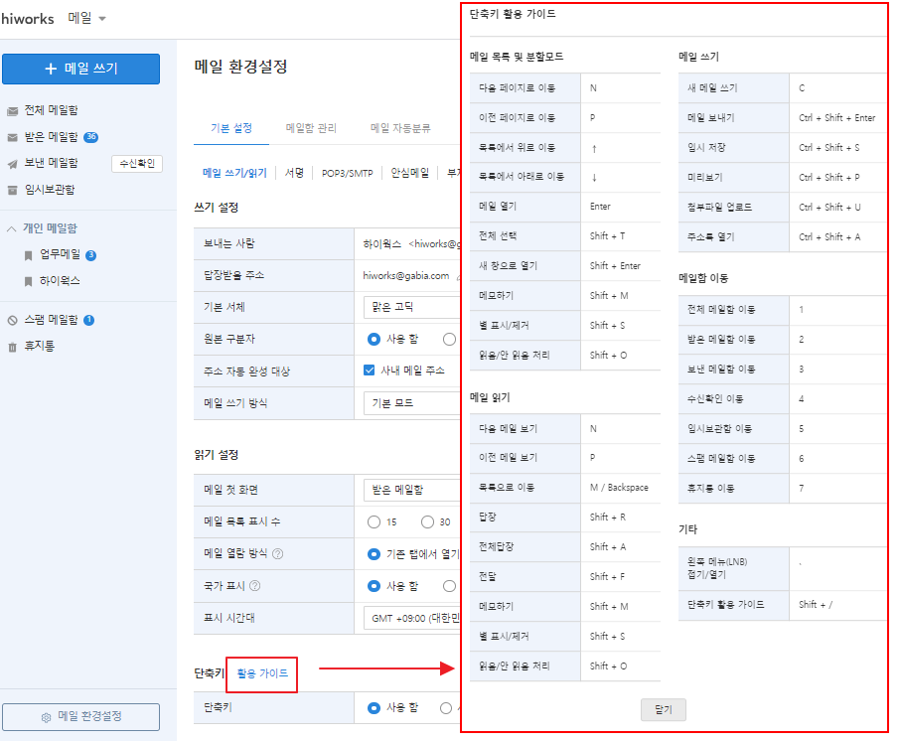Open the 전체 메일함 envelope icon
Viewport: 900px width, 741px height.
coord(13,111)
